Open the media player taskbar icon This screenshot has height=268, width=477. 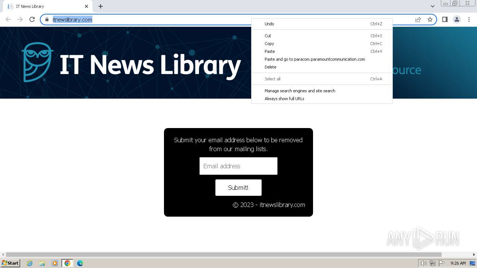(x=55, y=263)
